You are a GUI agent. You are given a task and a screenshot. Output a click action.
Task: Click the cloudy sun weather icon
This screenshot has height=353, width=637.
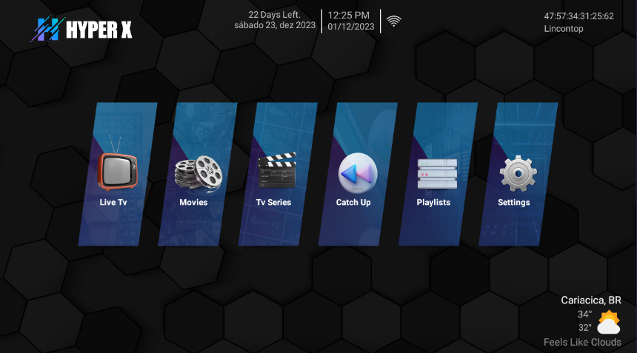pos(608,322)
